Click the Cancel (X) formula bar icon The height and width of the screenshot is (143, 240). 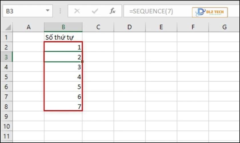(77, 11)
